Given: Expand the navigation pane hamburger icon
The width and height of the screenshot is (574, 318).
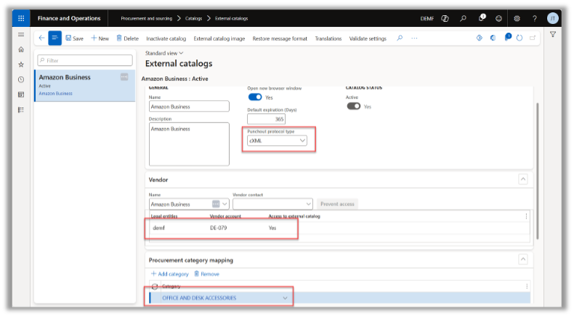Looking at the screenshot, I should coord(21,35).
